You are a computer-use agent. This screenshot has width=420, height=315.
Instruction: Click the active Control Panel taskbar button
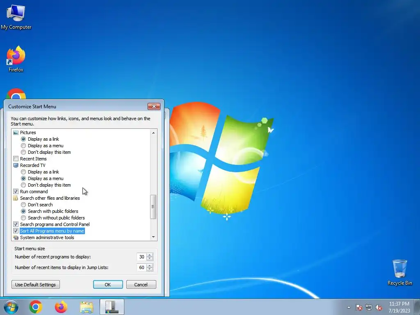click(x=112, y=307)
